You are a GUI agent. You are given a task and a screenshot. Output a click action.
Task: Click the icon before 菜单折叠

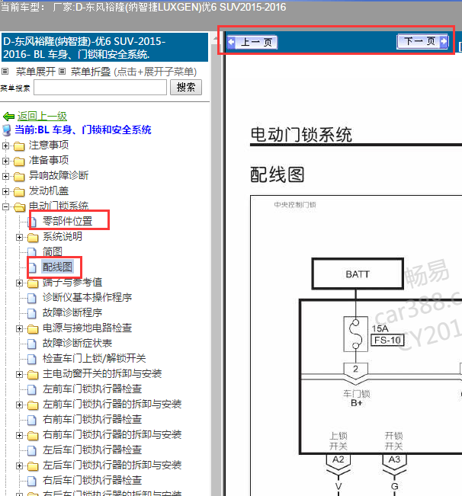(x=63, y=72)
